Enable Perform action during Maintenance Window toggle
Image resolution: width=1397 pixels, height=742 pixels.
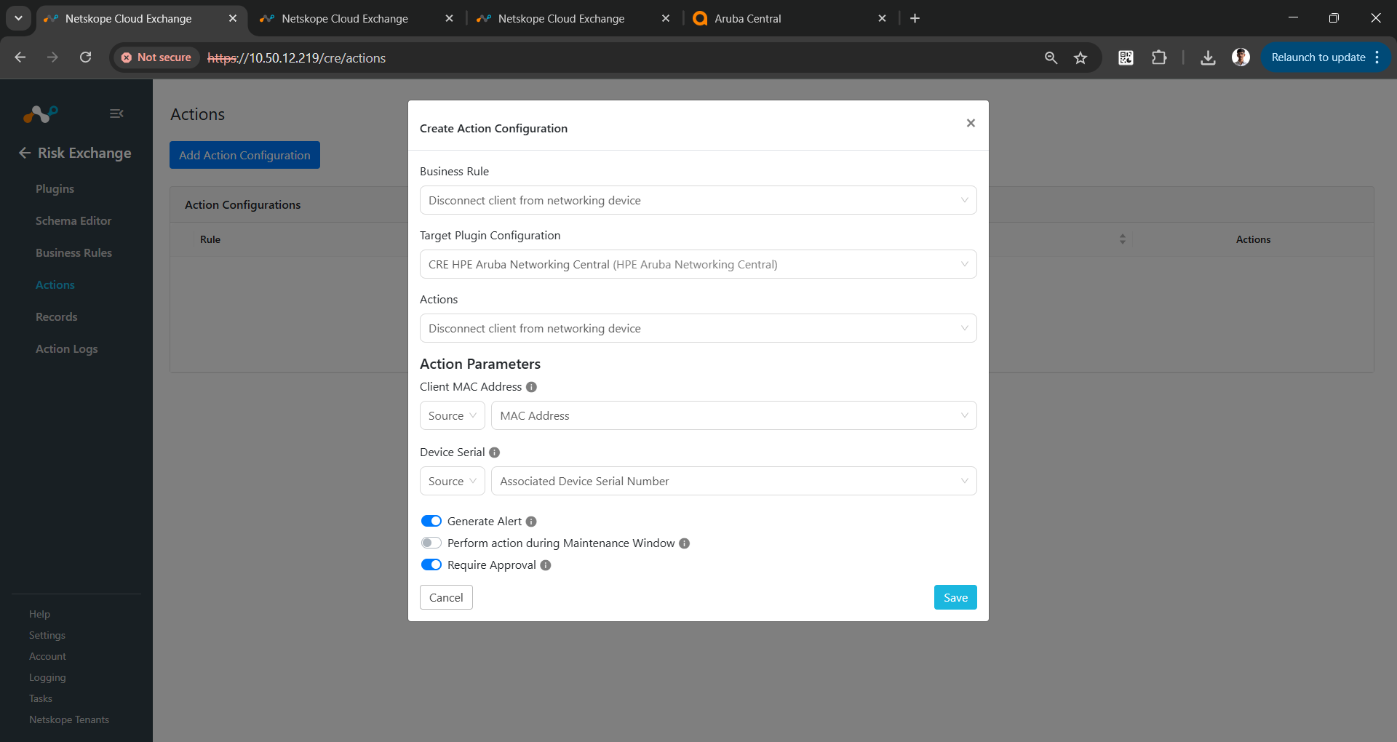(431, 543)
